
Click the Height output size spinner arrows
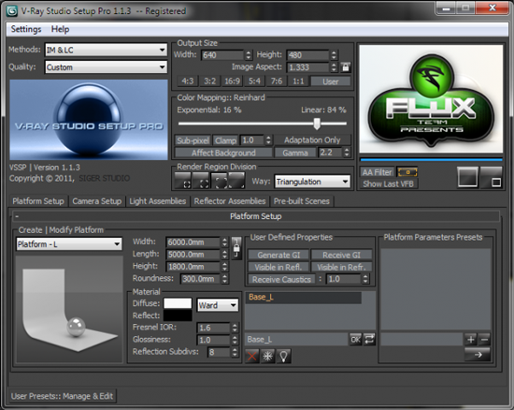pyautogui.click(x=334, y=55)
